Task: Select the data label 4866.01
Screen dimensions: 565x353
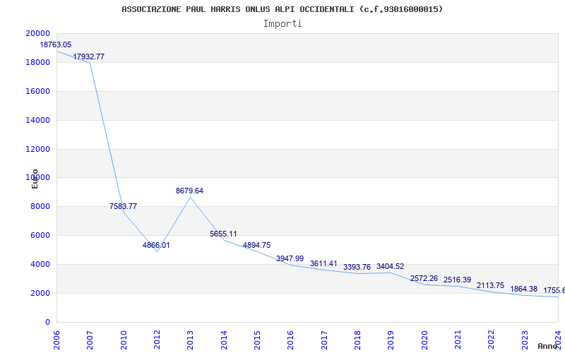Action: 156,245
